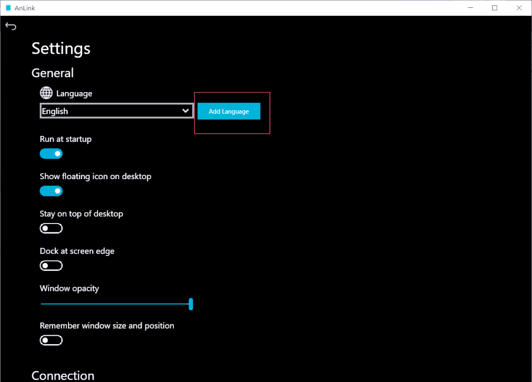This screenshot has width=532, height=382.
Task: Close the AnLink window
Action: pyautogui.click(x=519, y=8)
